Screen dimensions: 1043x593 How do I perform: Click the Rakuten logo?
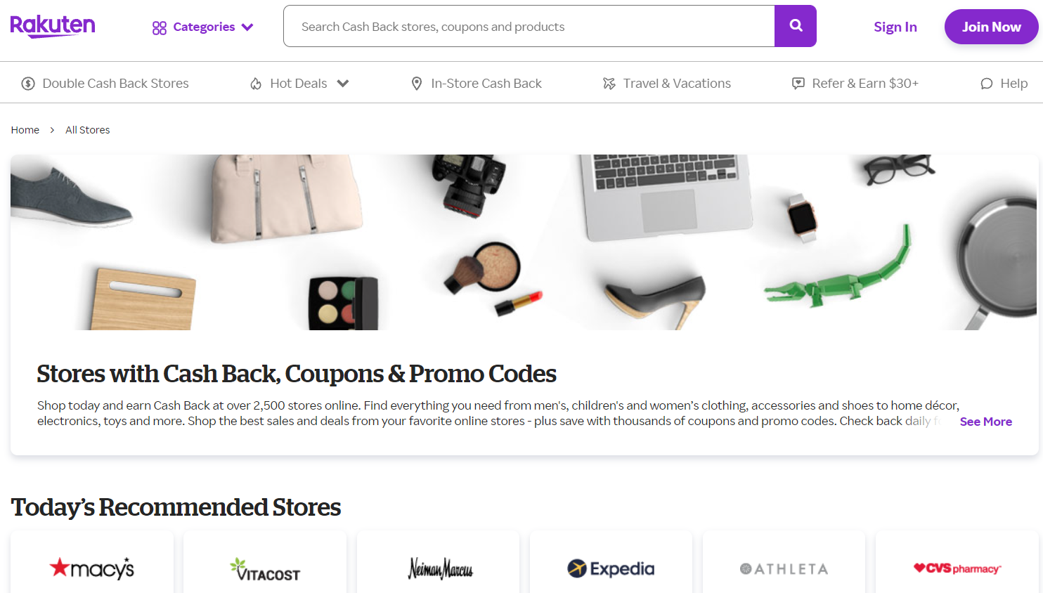pyautogui.click(x=53, y=26)
